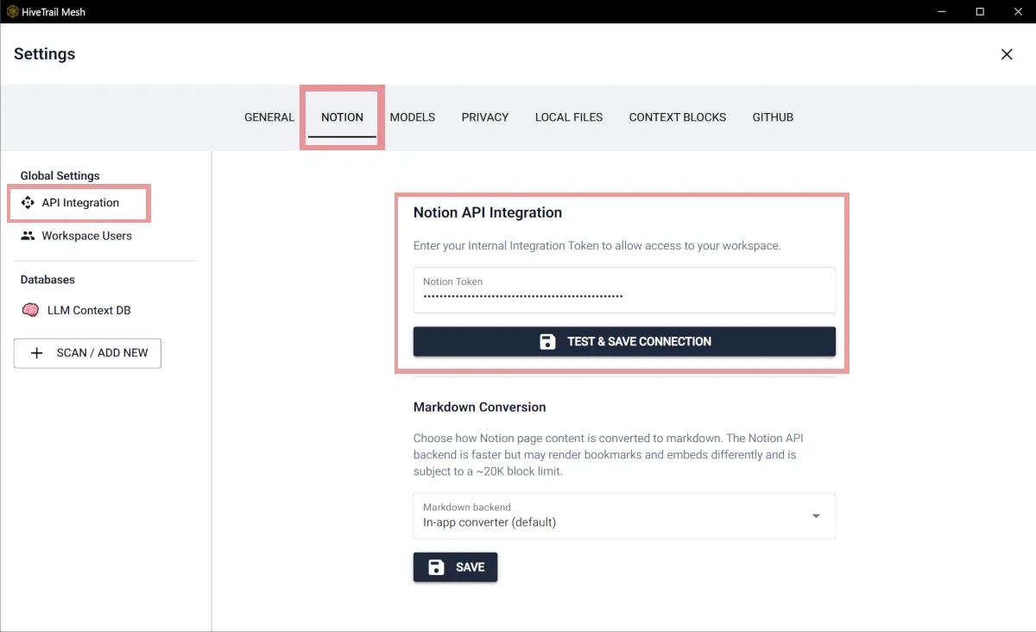
Task: Select the LOCAL FILES tab
Action: tap(569, 117)
